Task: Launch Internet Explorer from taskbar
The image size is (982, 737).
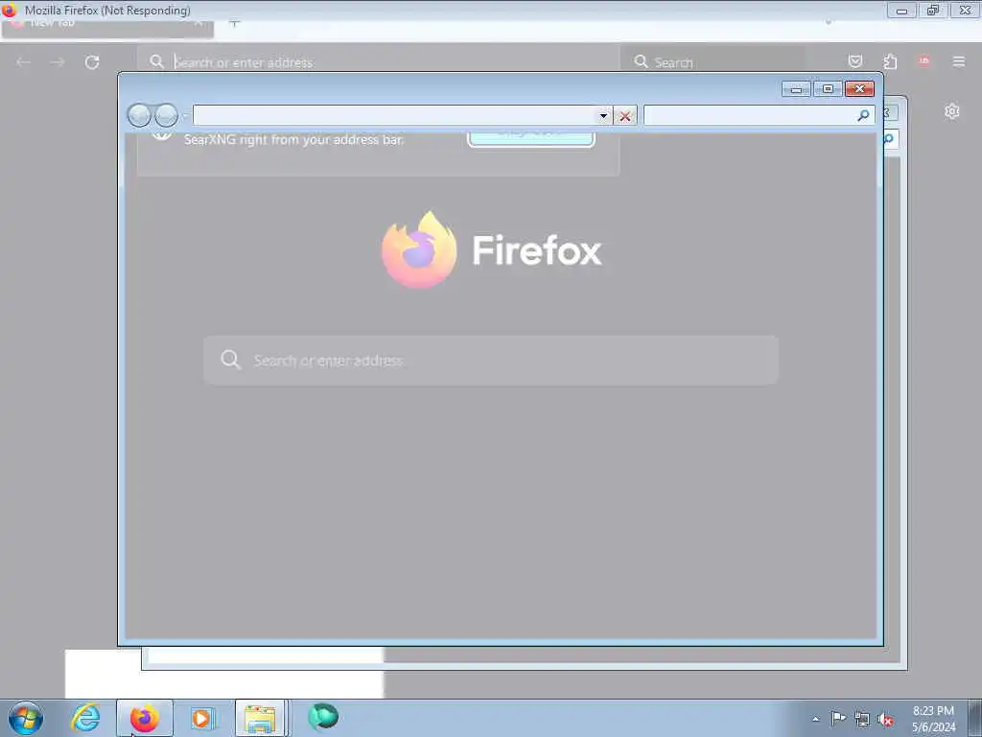Action: 85,718
